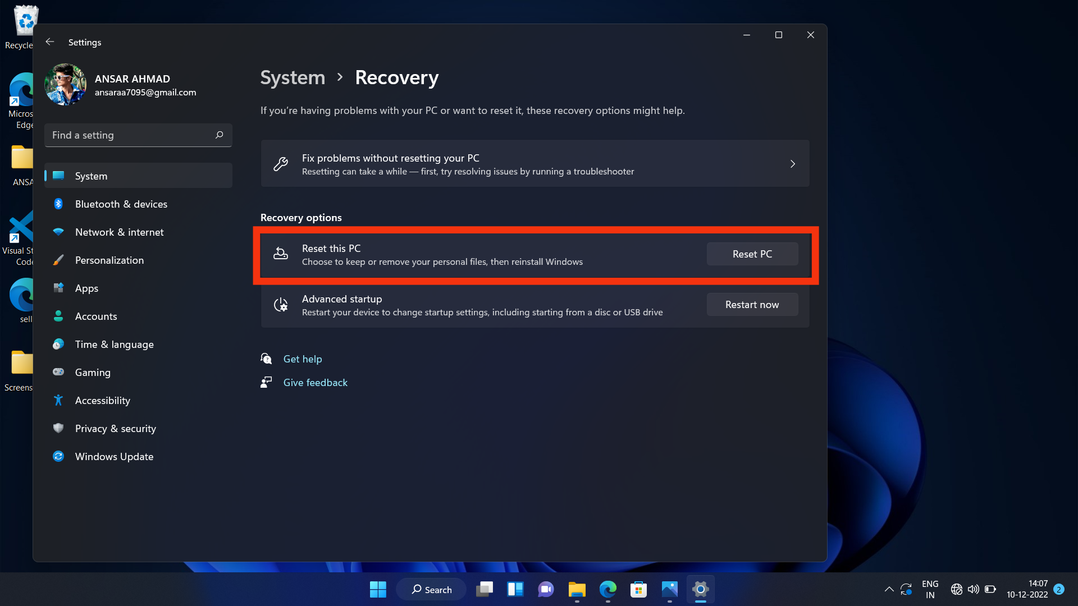Click the back arrow in Settings

pyautogui.click(x=49, y=42)
